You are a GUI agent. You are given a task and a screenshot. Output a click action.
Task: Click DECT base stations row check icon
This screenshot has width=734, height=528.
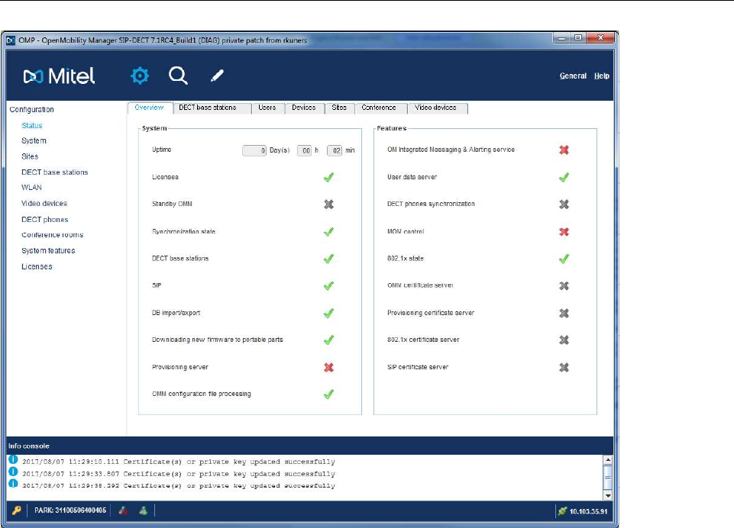pos(328,259)
